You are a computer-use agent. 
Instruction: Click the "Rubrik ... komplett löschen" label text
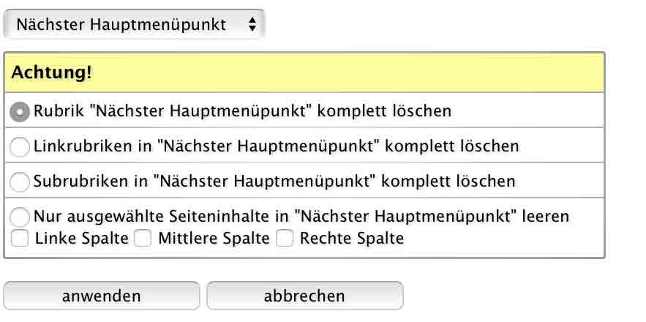coord(242,111)
